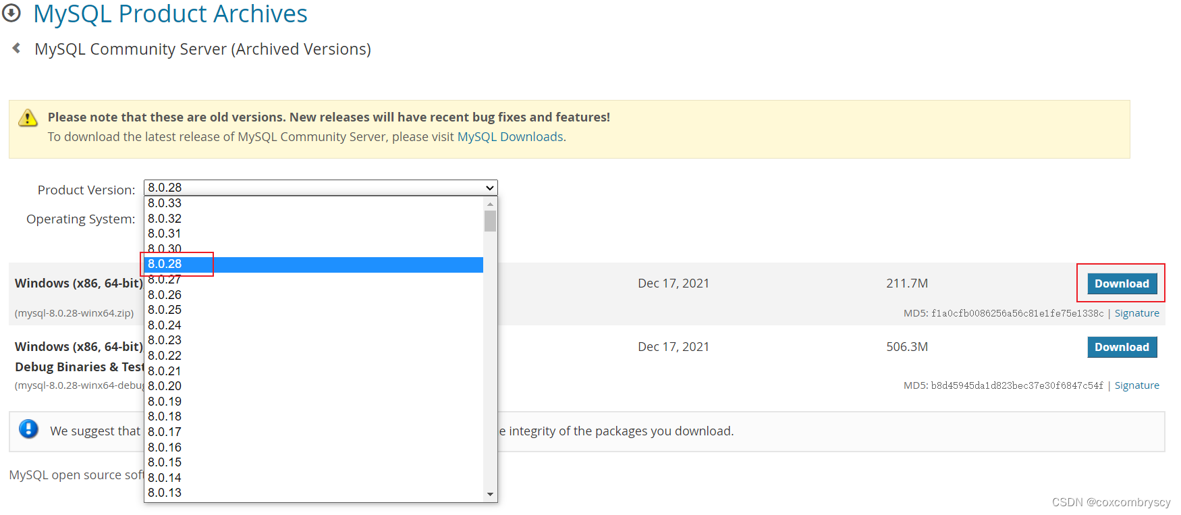Select highlighted version 8.0.28
This screenshot has width=1181, height=515.
coord(314,264)
